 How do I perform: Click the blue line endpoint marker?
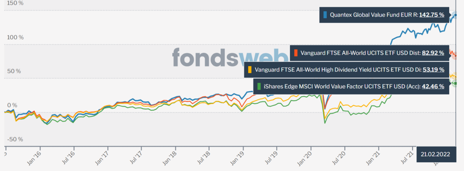click(456, 15)
